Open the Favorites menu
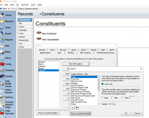Screen dimensions: 149x118 point(25,5)
